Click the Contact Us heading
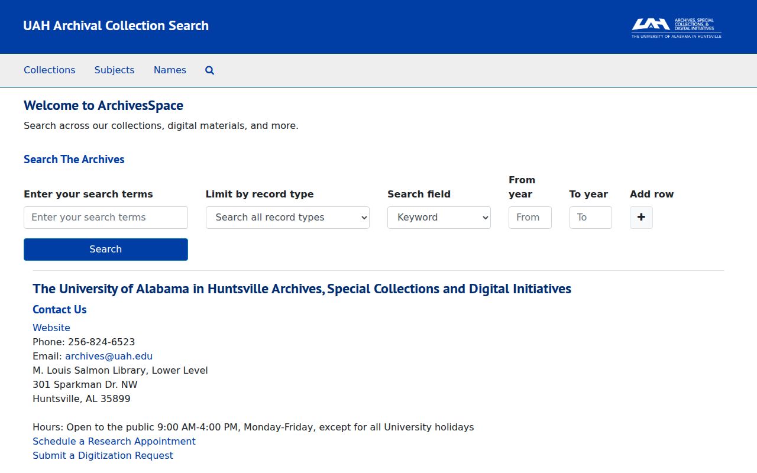Screen dimensions: 757x473 (x=60, y=309)
